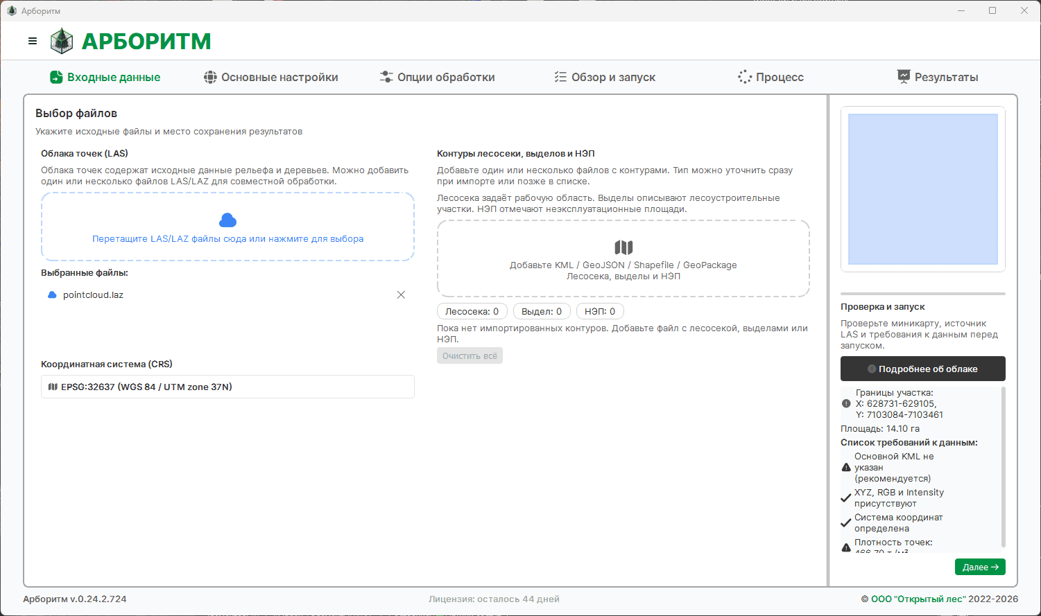
Task: Open the Обзор и запуск tab
Action: (605, 78)
